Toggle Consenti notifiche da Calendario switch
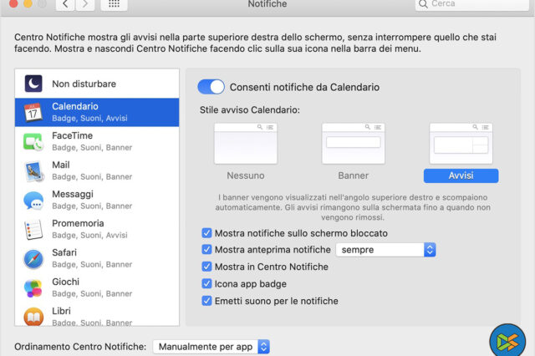The image size is (535, 356). coord(211,87)
